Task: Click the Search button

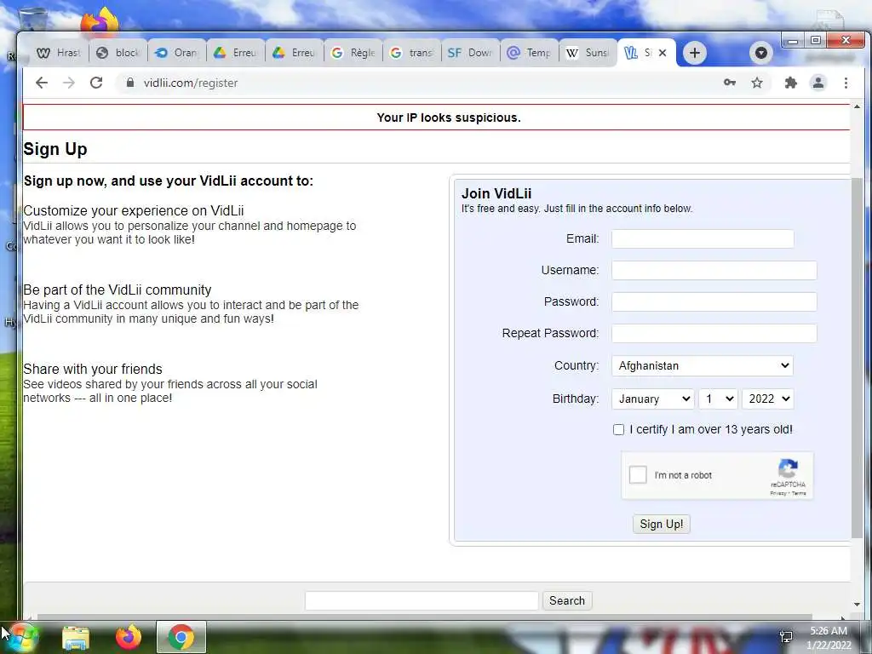Action: pos(567,600)
